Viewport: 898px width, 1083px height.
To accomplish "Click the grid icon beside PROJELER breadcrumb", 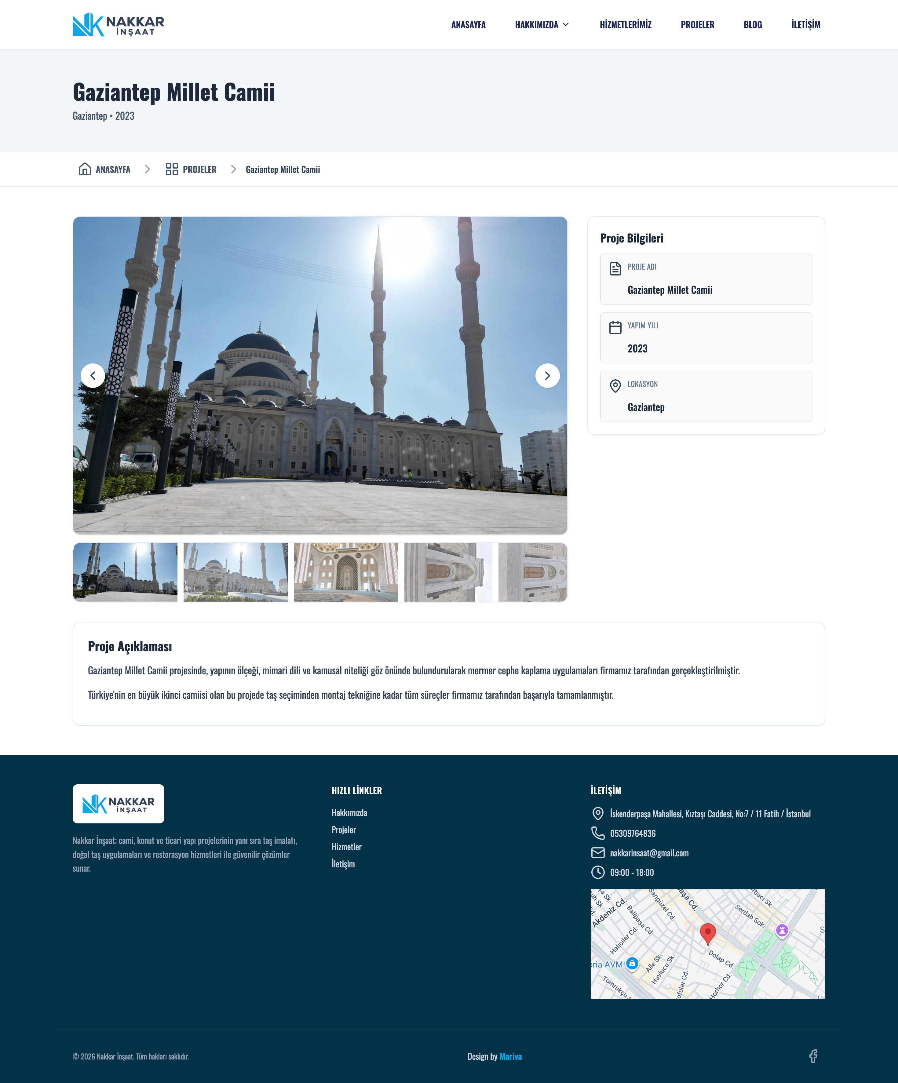I will click(x=171, y=169).
